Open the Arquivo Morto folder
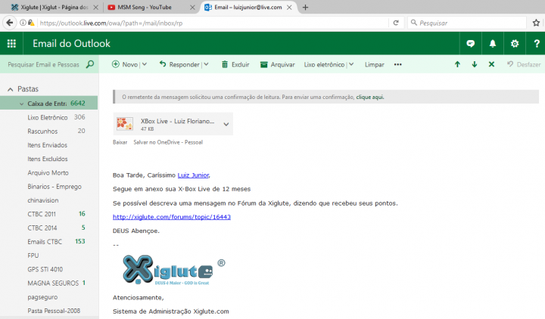This screenshot has height=319, width=545. 48,173
